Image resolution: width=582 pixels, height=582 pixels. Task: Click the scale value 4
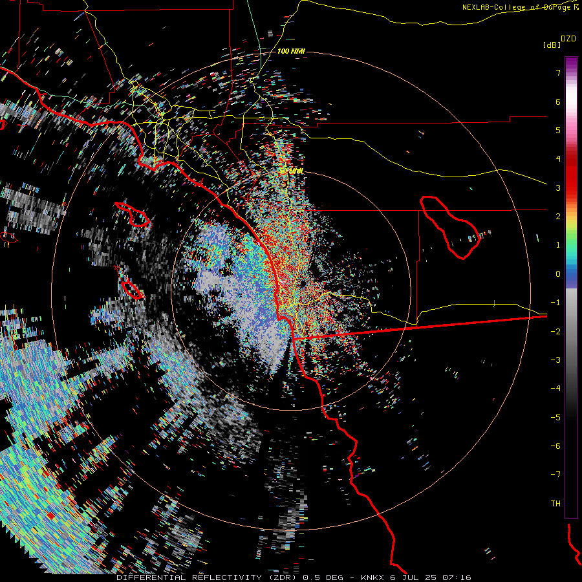558,159
